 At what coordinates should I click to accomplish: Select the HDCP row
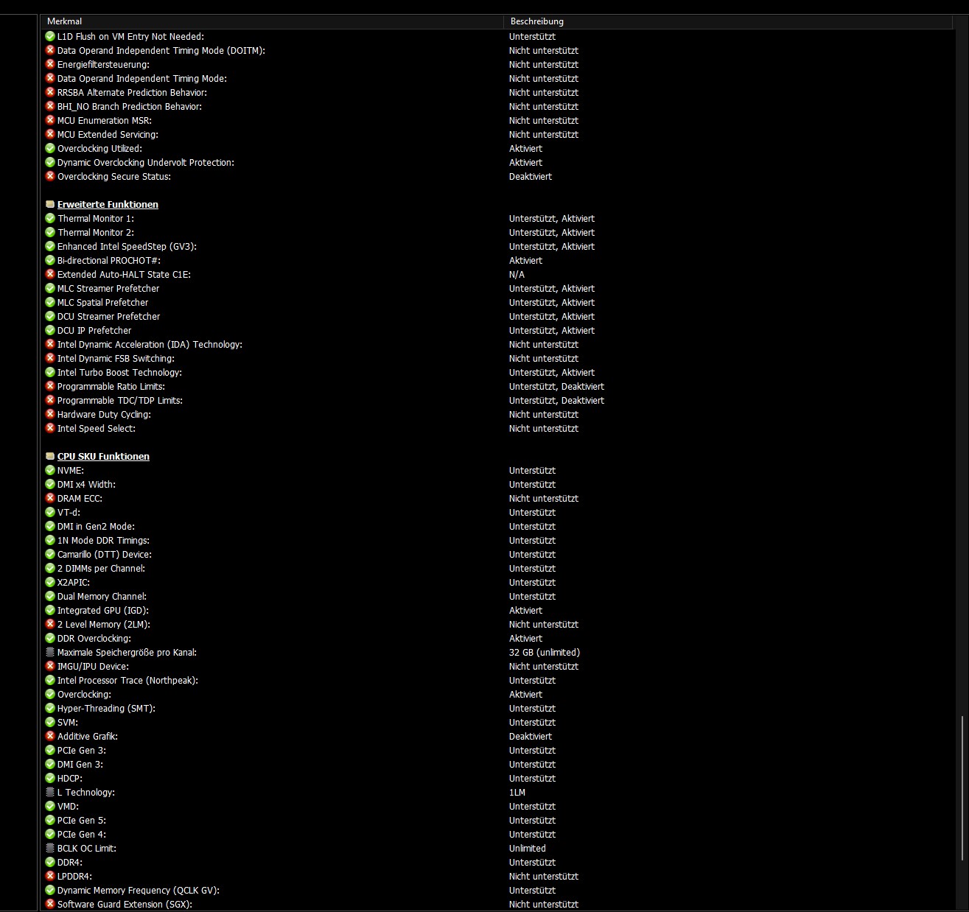point(498,779)
